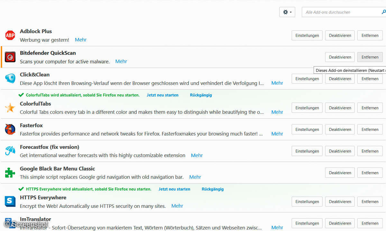Deaktivieren the Adblock Plus add-on
The image size is (386, 231).
click(340, 35)
